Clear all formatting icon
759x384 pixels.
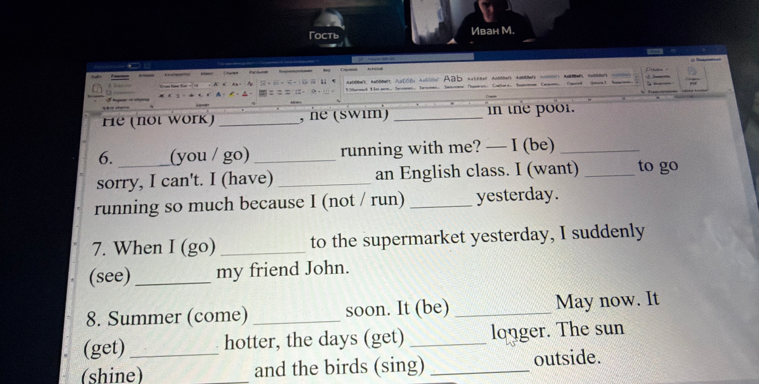250,84
